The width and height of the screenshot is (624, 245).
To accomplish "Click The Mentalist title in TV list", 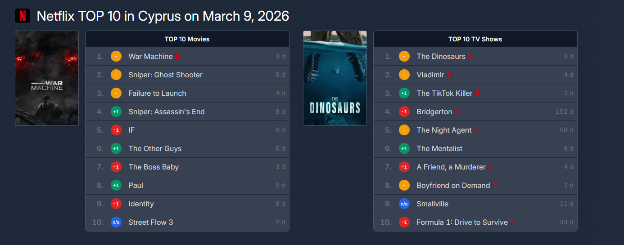I will (439, 148).
